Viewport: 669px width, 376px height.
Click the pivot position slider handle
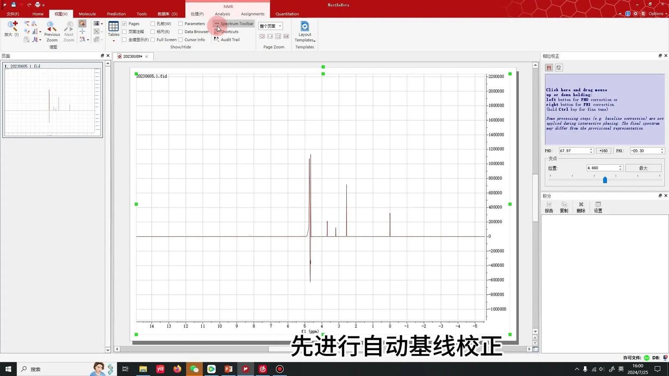[x=605, y=180]
